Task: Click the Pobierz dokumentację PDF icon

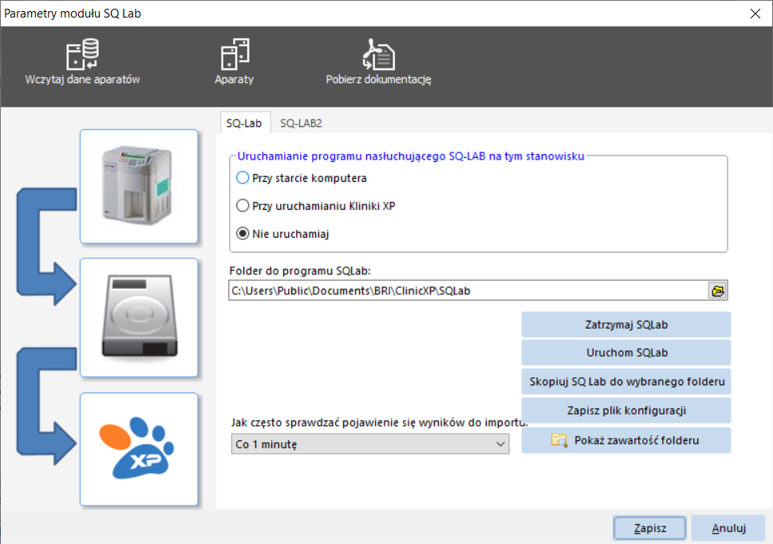Action: 379,54
